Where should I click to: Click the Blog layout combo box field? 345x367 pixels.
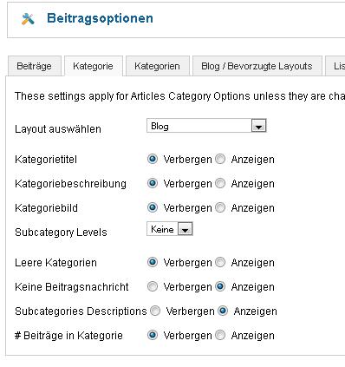pyautogui.click(x=206, y=126)
